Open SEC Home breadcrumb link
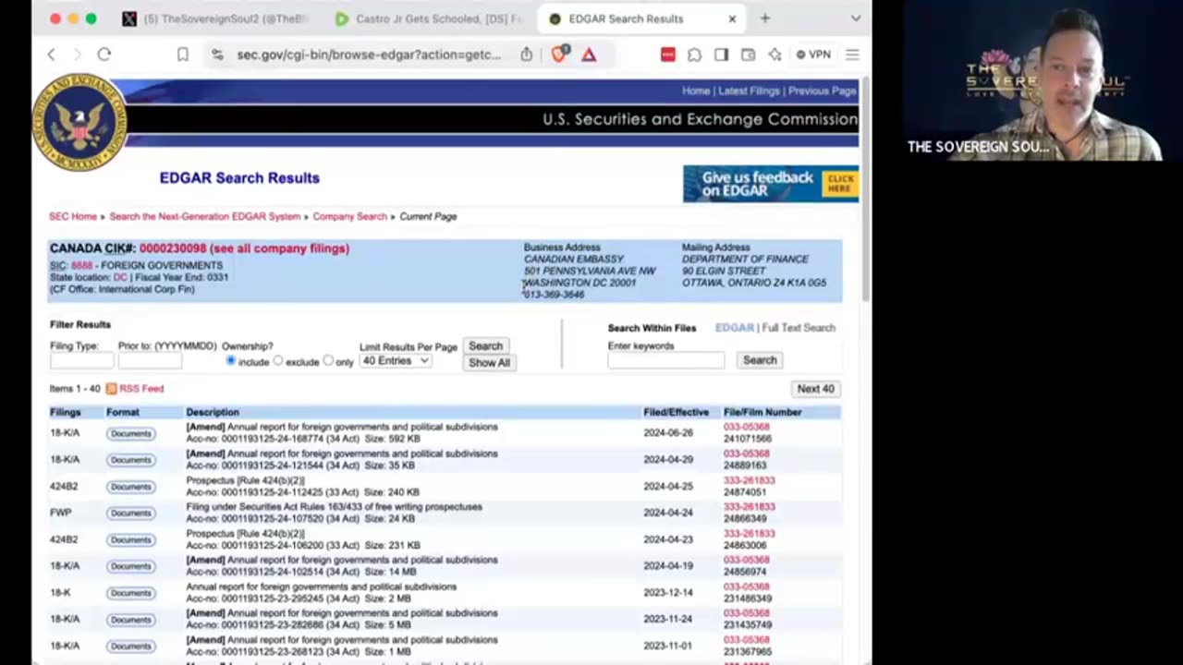Viewport: 1183px width, 665px height. (x=73, y=216)
